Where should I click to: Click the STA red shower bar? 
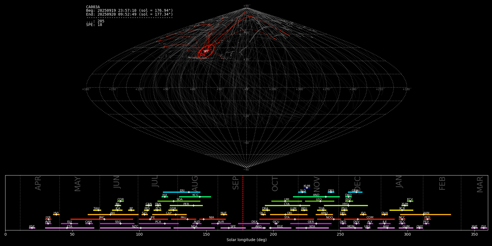(287, 219)
